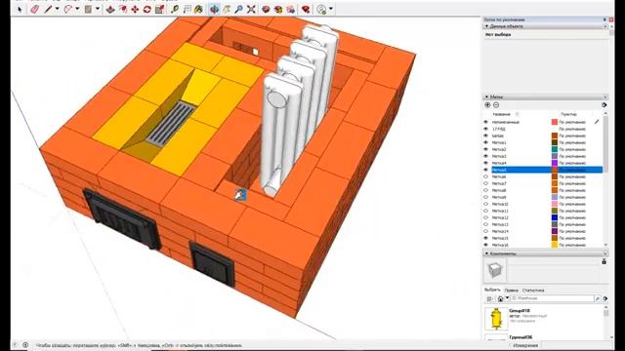Change the Метка2 teal color swatch
625x351 pixels.
pyautogui.click(x=555, y=149)
